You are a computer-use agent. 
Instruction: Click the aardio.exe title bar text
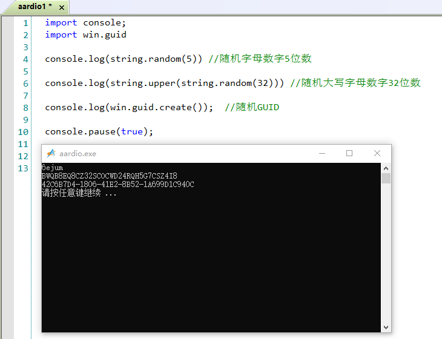(x=78, y=154)
